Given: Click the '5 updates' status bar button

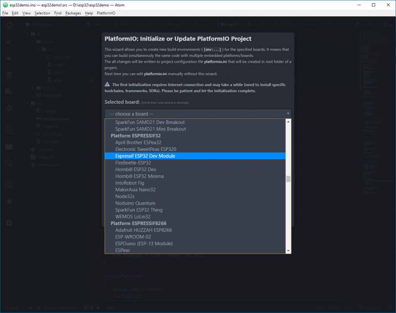Looking at the screenshot, I should click(370, 308).
